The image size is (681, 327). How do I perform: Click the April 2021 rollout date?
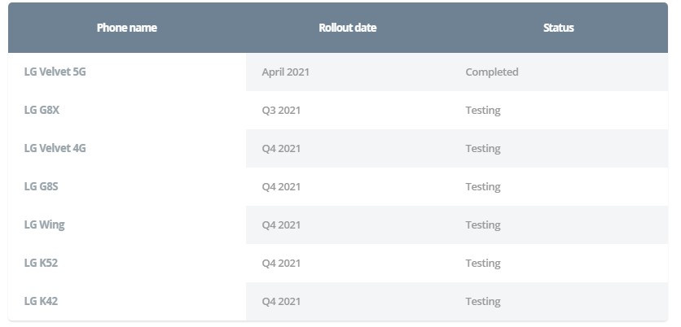pyautogui.click(x=285, y=72)
